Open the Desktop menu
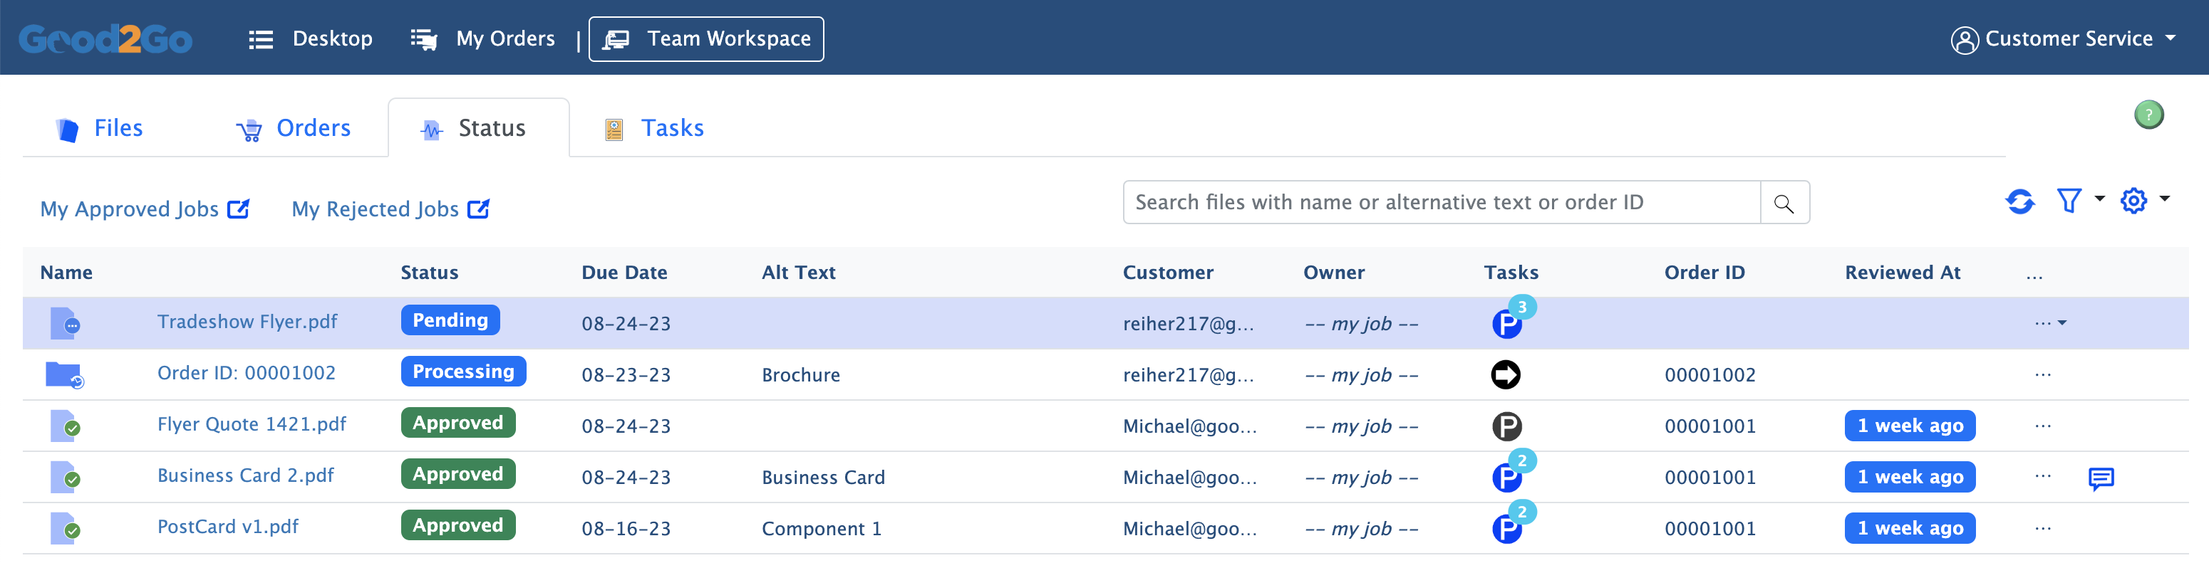Screen dimensions: 2209x563 311,39
